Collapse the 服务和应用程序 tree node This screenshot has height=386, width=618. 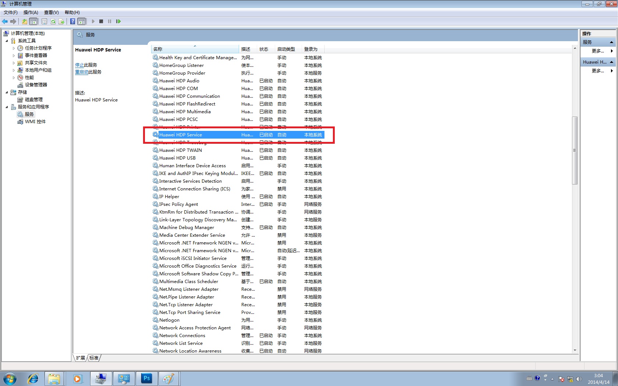[7, 107]
